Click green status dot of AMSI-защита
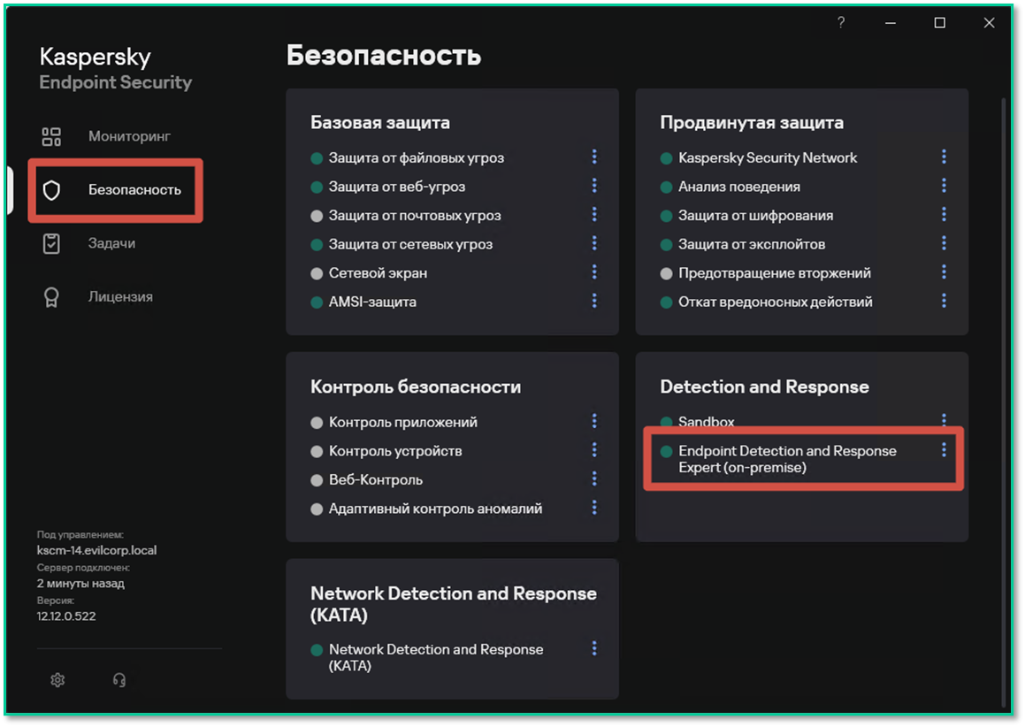 tap(317, 302)
